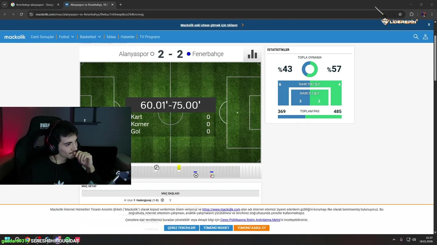This screenshot has width=437, height=245.
Task: Toggle the bar-chart statistics icon
Action: (252, 54)
